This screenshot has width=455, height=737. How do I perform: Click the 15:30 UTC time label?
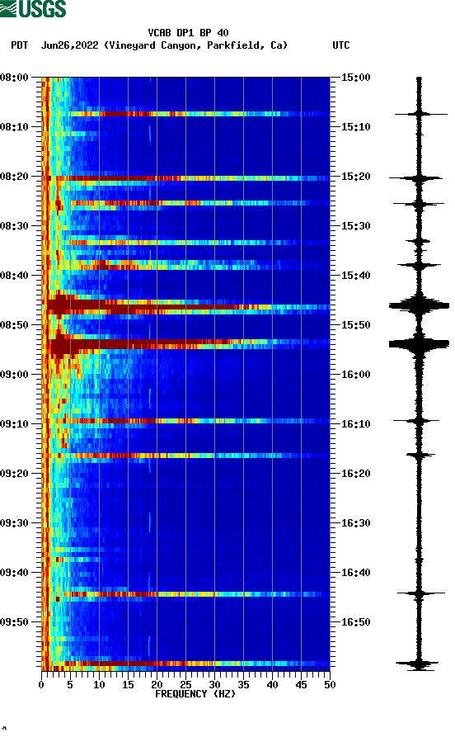(355, 225)
